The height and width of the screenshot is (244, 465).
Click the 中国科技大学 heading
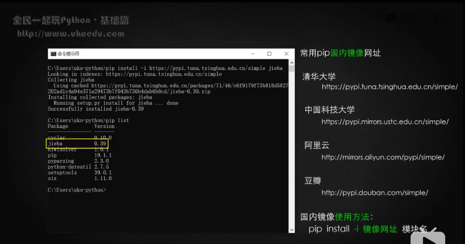pos(330,109)
